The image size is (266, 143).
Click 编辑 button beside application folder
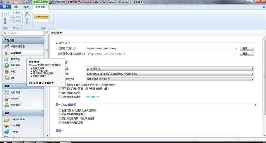pyautogui.click(x=247, y=49)
